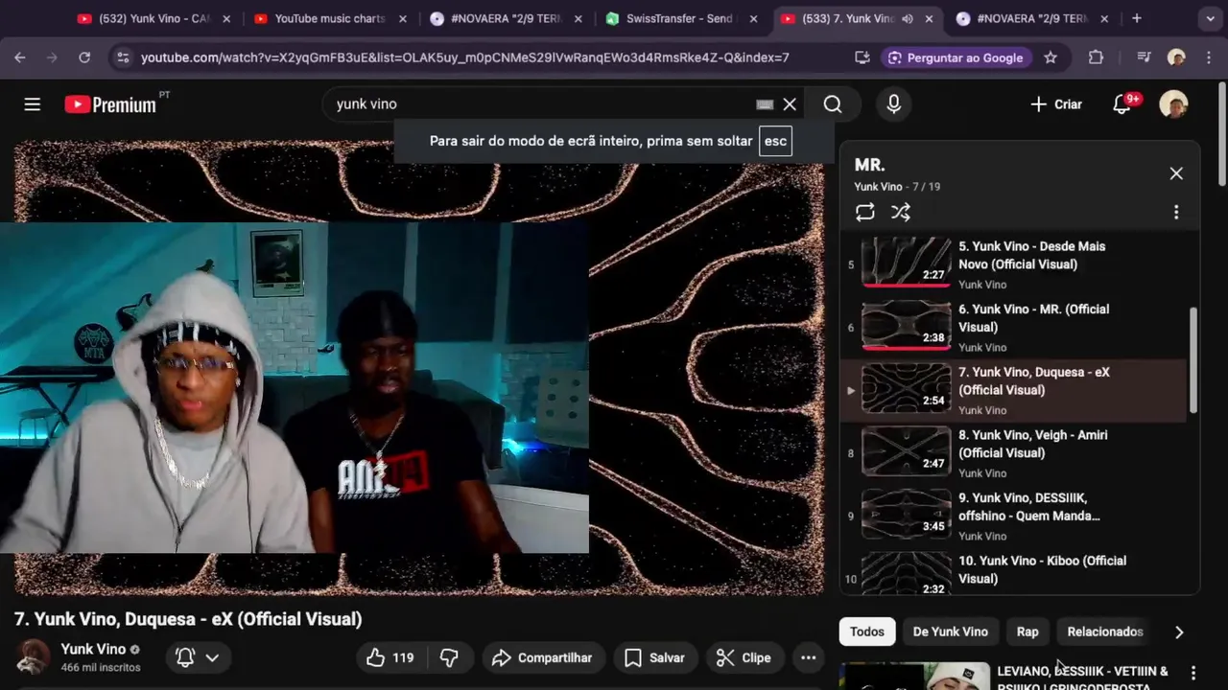
Task: Save video with Salvar button
Action: [654, 657]
